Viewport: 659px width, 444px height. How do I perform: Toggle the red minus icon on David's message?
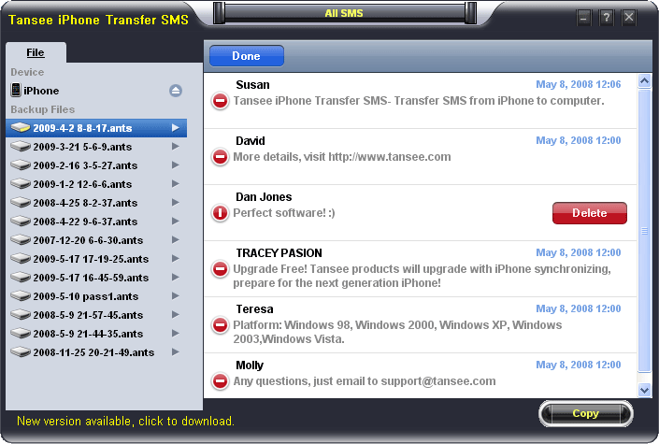220,157
